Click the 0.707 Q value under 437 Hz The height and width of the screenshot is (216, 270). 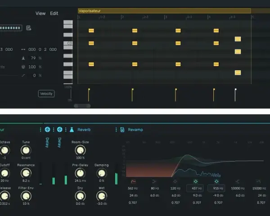tap(197, 203)
